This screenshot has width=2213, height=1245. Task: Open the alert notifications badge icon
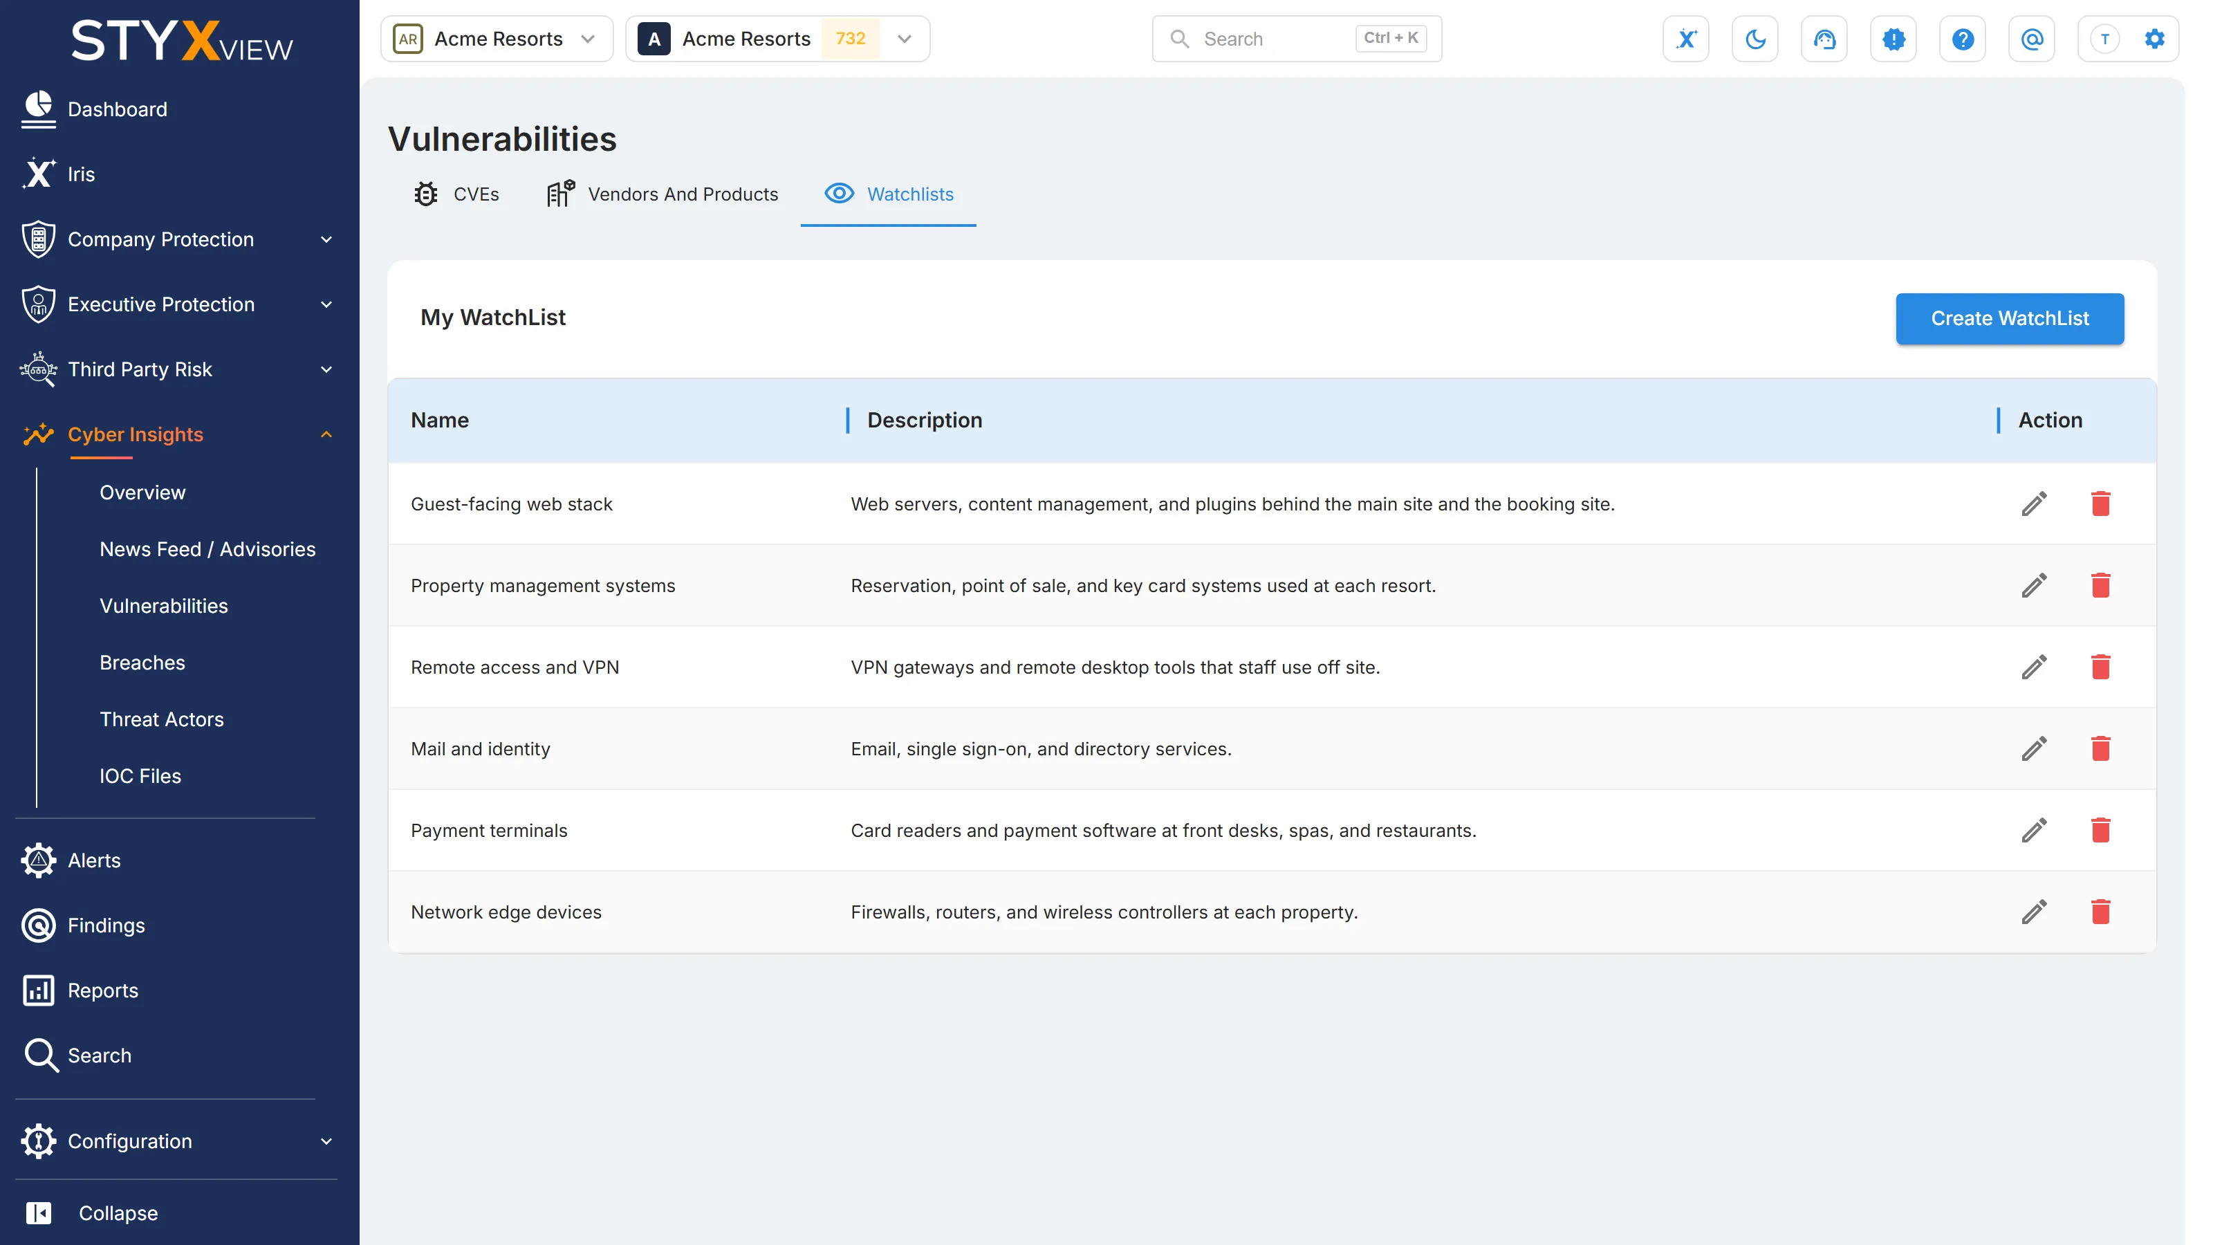(1893, 39)
